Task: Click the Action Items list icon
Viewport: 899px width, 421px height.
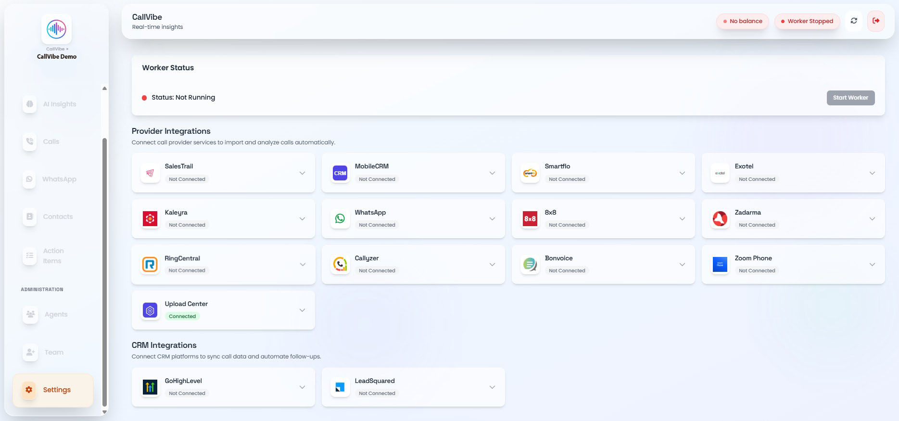Action: [30, 255]
